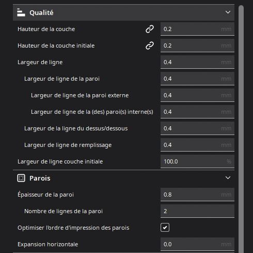Click the settings panel vertical scrollbar
Viewport: 253px width, 253px height.
[241, 129]
